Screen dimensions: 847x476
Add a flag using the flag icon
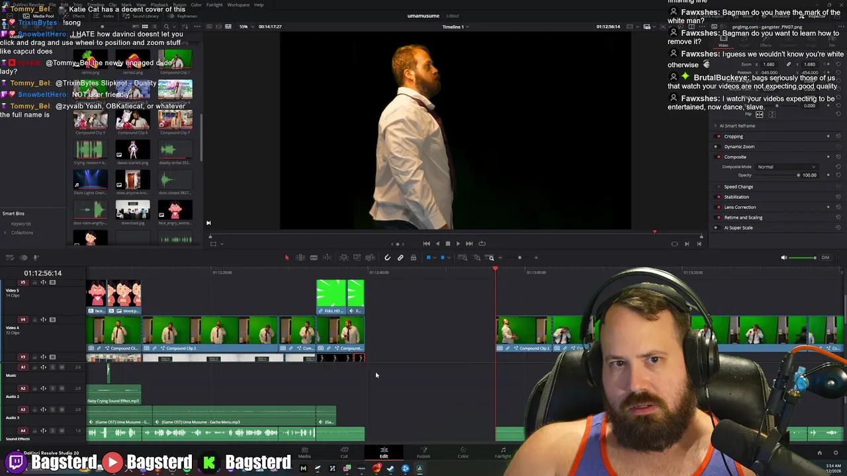(428, 258)
